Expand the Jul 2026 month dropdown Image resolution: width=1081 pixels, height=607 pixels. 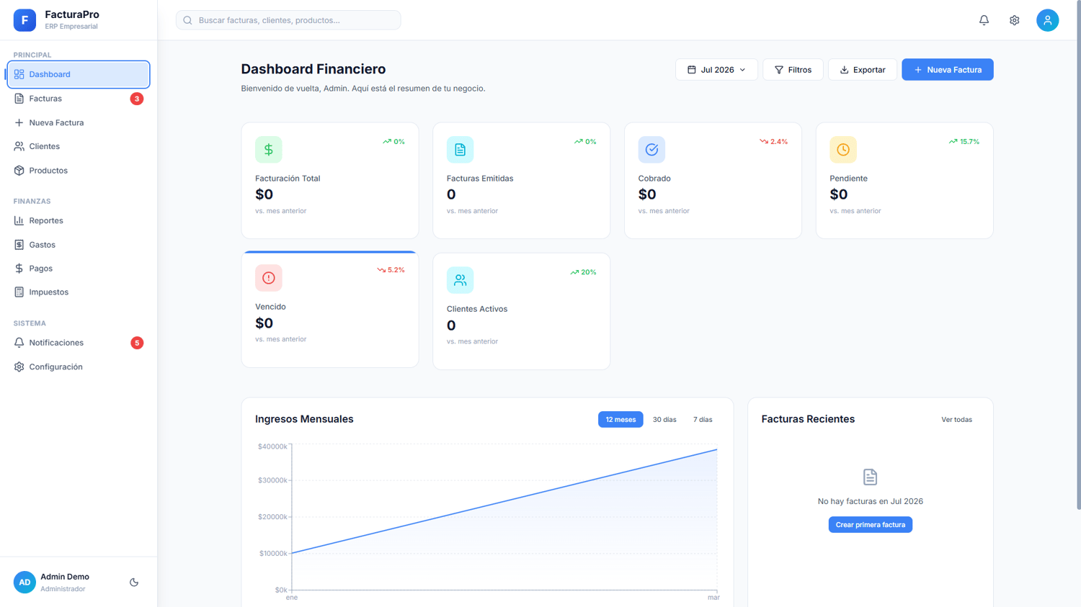click(x=716, y=70)
